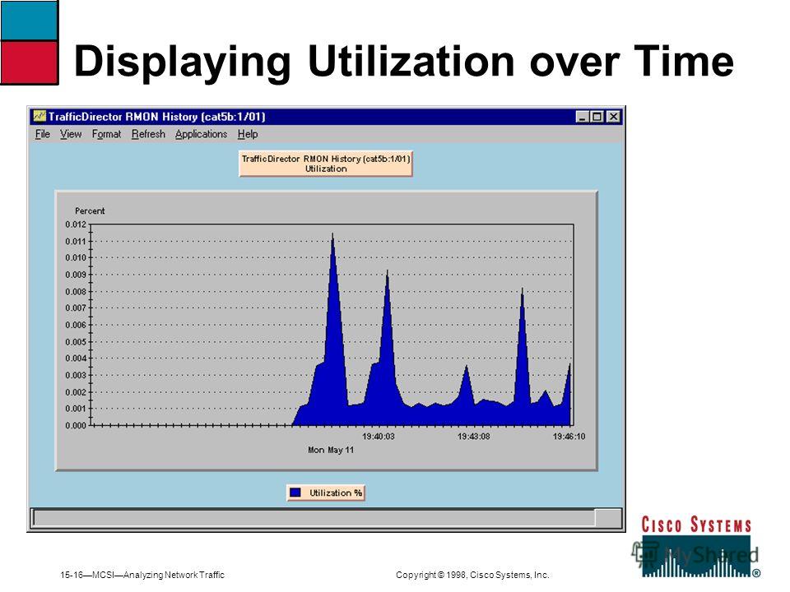Screen dimensions: 790x592
Task: Minimize the TrafficDirector RMON History window
Action: point(583,117)
